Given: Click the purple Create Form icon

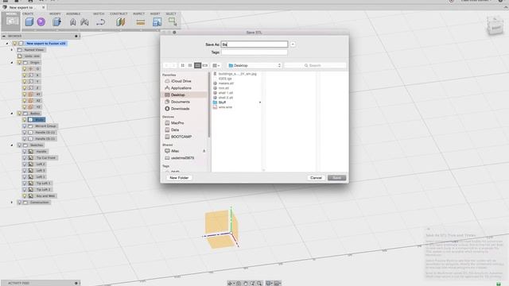Looking at the screenshot, I should 41,21.
